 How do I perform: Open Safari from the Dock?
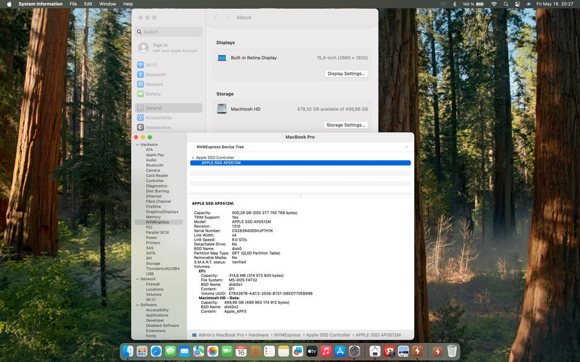click(x=156, y=351)
